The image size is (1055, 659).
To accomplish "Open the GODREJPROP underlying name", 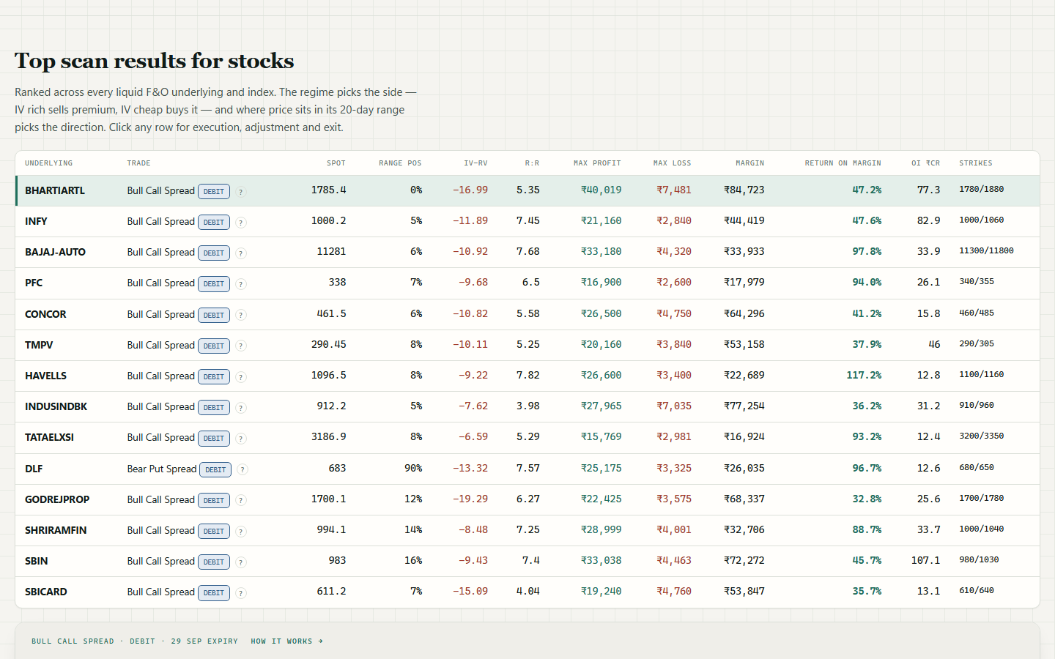I will click(57, 499).
